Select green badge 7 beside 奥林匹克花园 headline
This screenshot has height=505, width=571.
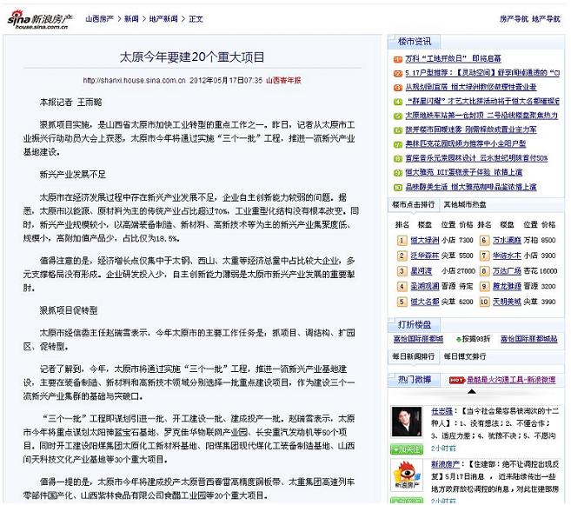pyautogui.click(x=398, y=144)
